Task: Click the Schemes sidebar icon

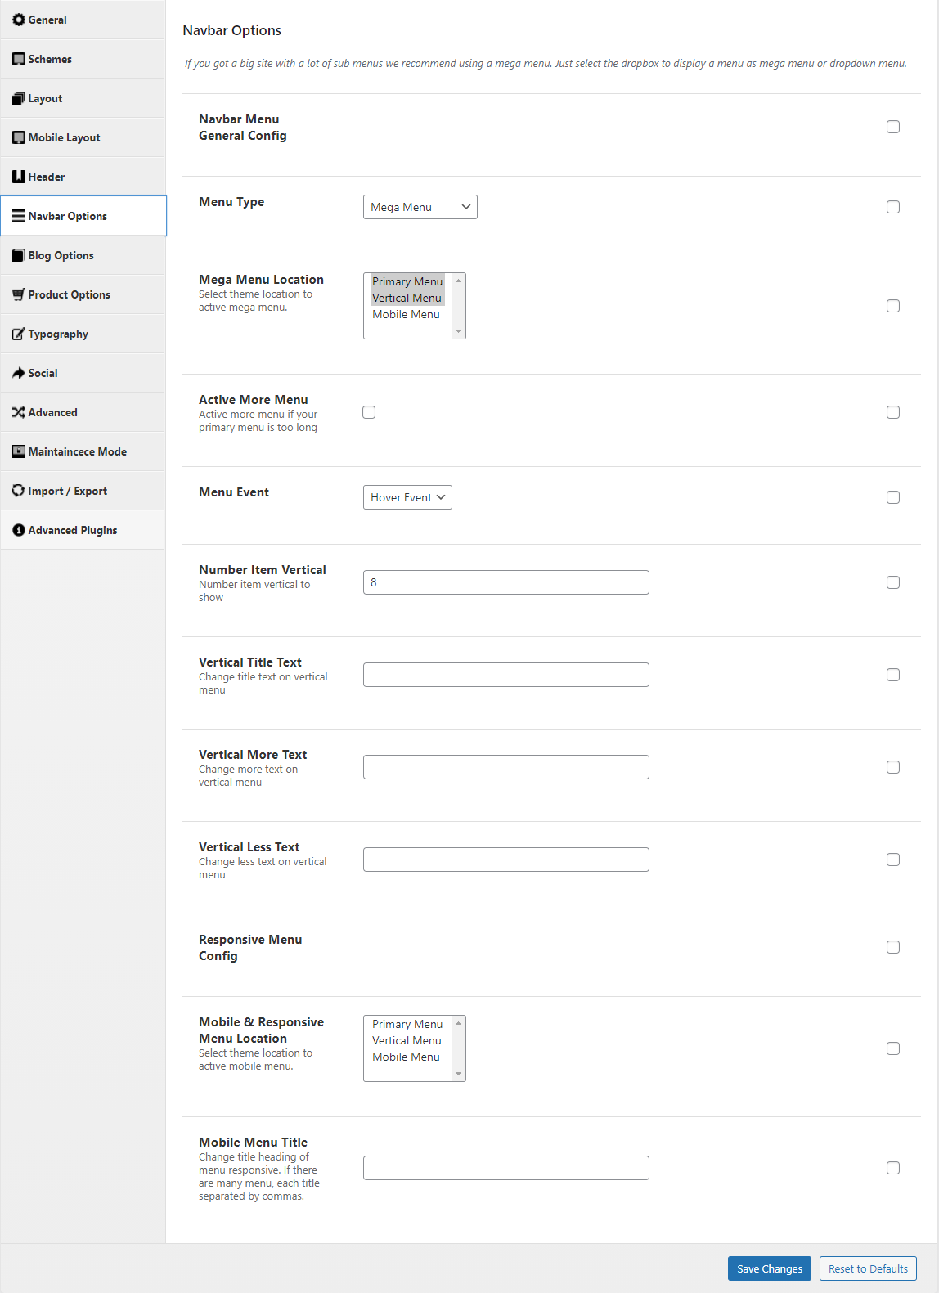Action: click(19, 59)
